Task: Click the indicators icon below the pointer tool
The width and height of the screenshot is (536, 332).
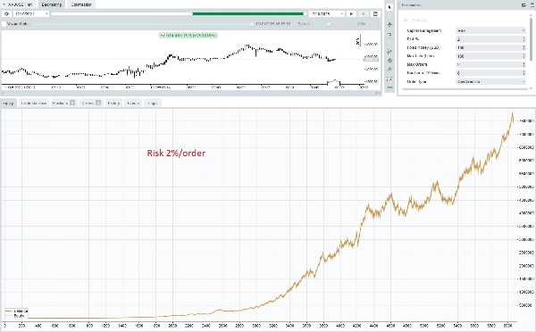Action: (x=389, y=25)
